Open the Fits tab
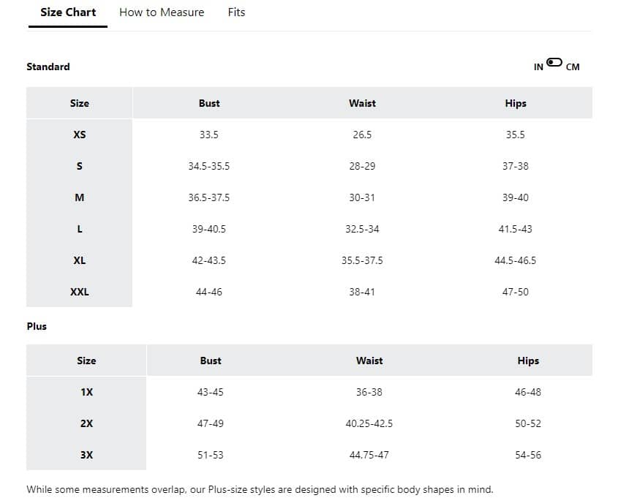629x498 pixels. (x=236, y=12)
